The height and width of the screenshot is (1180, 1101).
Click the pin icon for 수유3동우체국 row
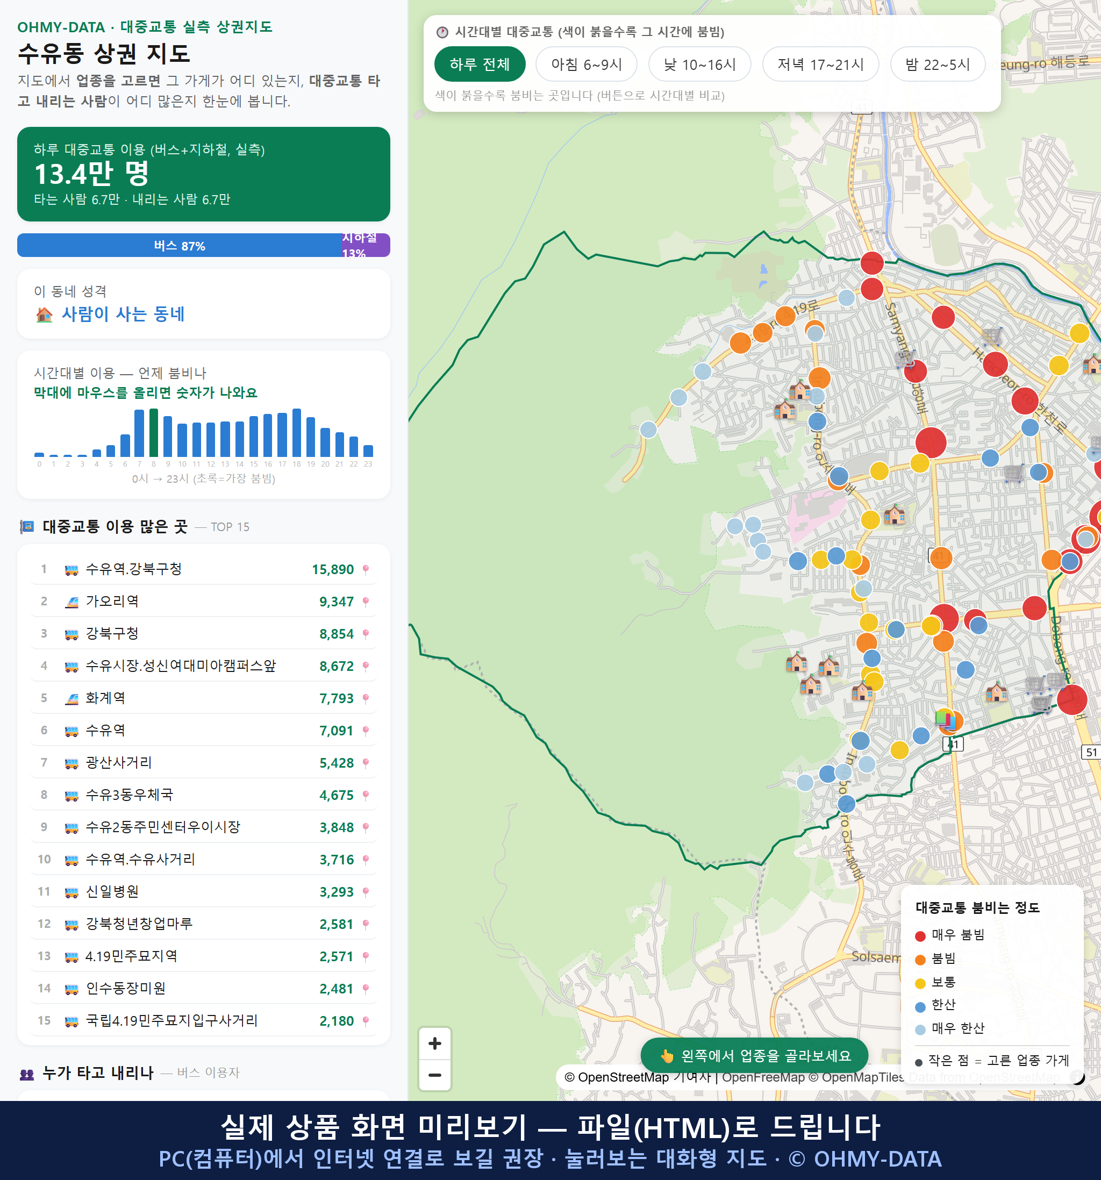point(366,796)
